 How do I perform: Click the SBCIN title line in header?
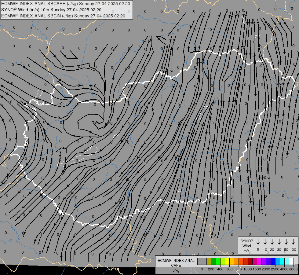63,16
